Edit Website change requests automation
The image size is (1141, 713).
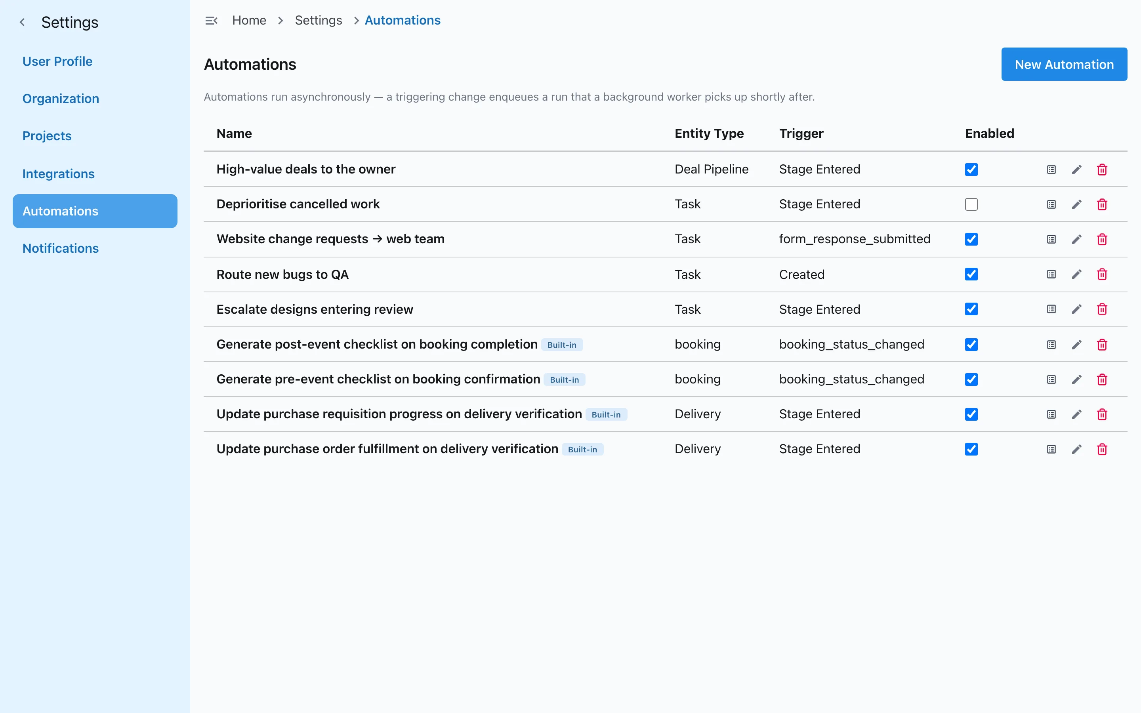pyautogui.click(x=1076, y=239)
